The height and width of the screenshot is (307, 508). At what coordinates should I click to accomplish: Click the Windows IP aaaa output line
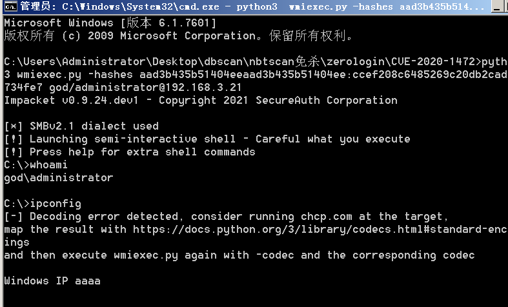(x=52, y=281)
